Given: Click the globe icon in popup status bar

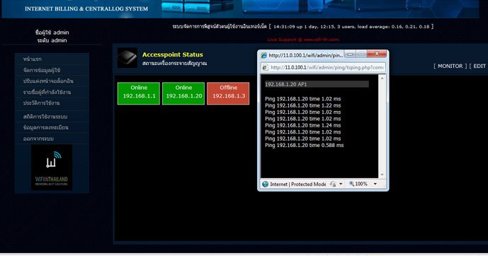Looking at the screenshot, I should (x=265, y=185).
